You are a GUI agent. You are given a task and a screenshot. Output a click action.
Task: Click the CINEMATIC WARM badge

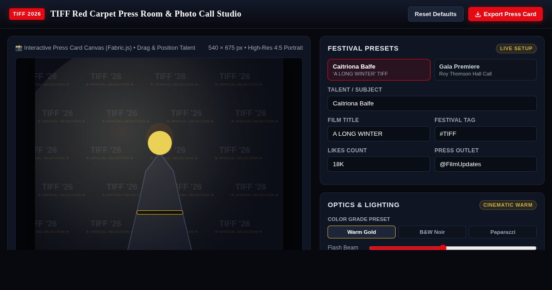(x=508, y=205)
